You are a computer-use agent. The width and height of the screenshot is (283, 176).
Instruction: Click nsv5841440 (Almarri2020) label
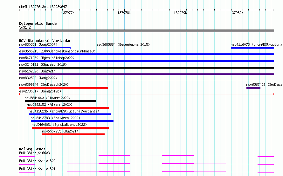(47, 98)
